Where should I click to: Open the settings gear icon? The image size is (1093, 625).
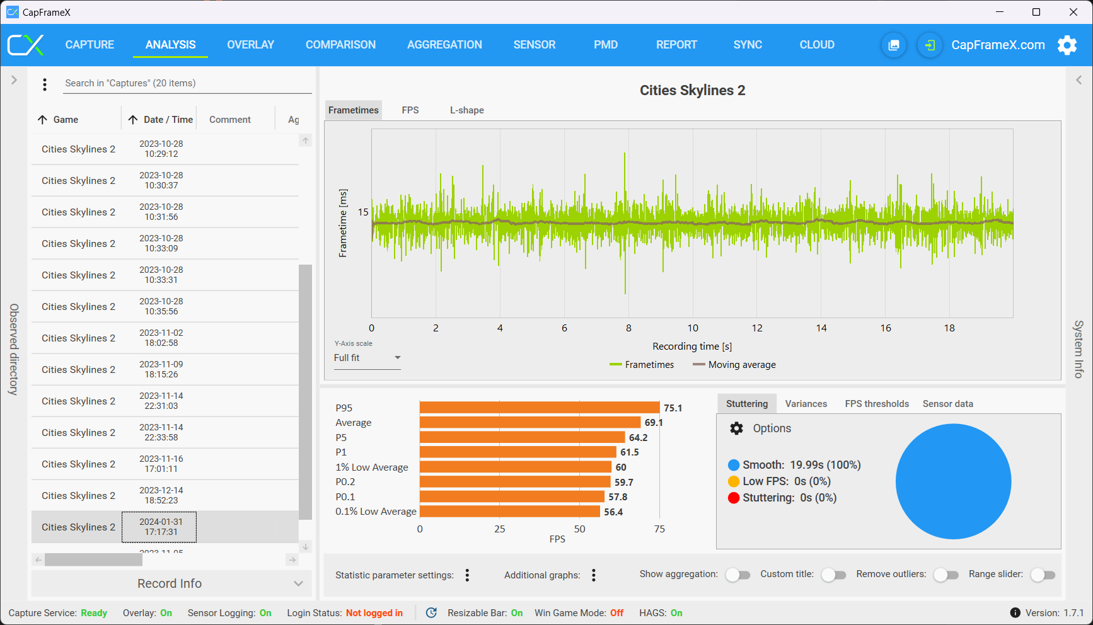point(1067,45)
